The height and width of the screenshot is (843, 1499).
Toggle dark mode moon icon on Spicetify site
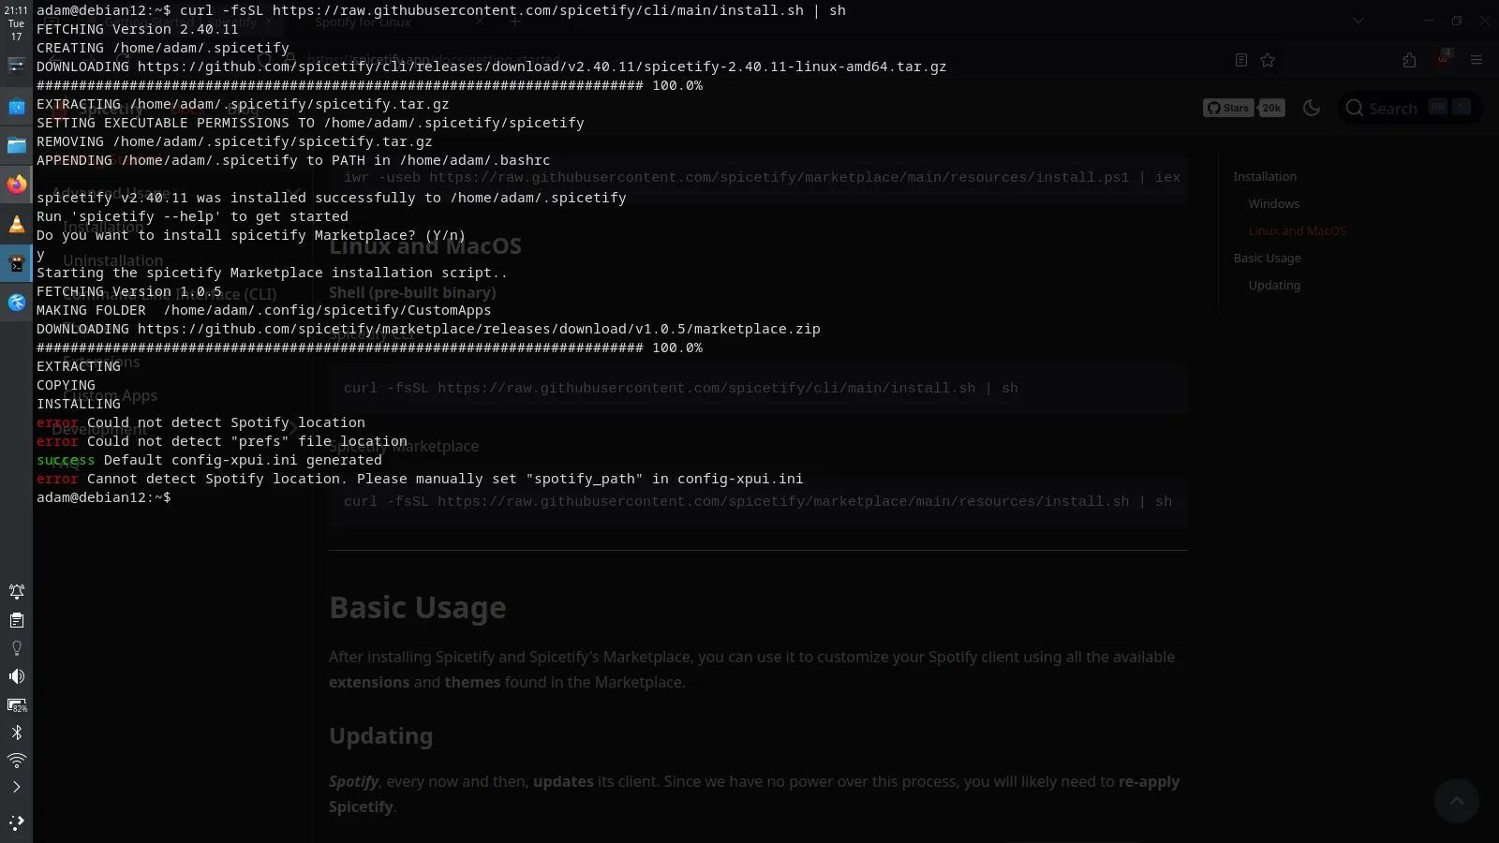coord(1312,108)
